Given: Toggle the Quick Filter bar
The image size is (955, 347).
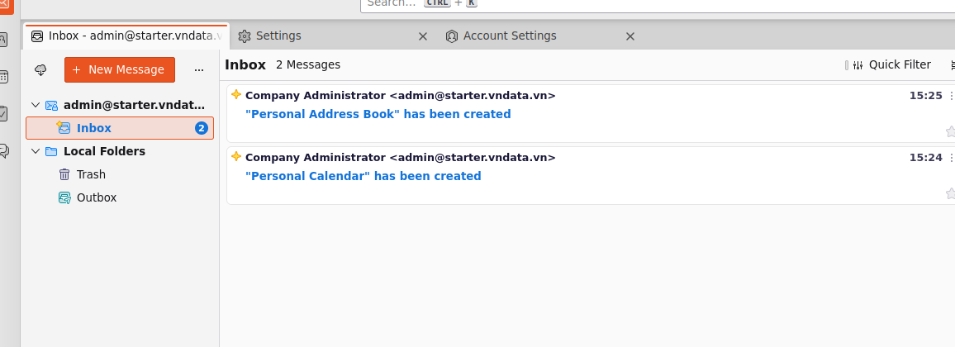Looking at the screenshot, I should click(x=889, y=65).
